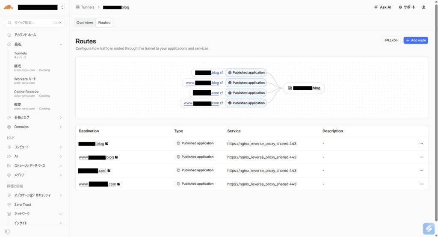438x237 pixels.
Task: Open external icon for www .com table row
Action: coord(119,184)
